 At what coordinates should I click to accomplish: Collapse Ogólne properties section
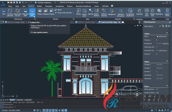click(x=167, y=33)
